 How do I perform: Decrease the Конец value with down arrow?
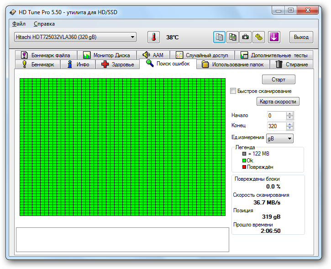(289, 128)
